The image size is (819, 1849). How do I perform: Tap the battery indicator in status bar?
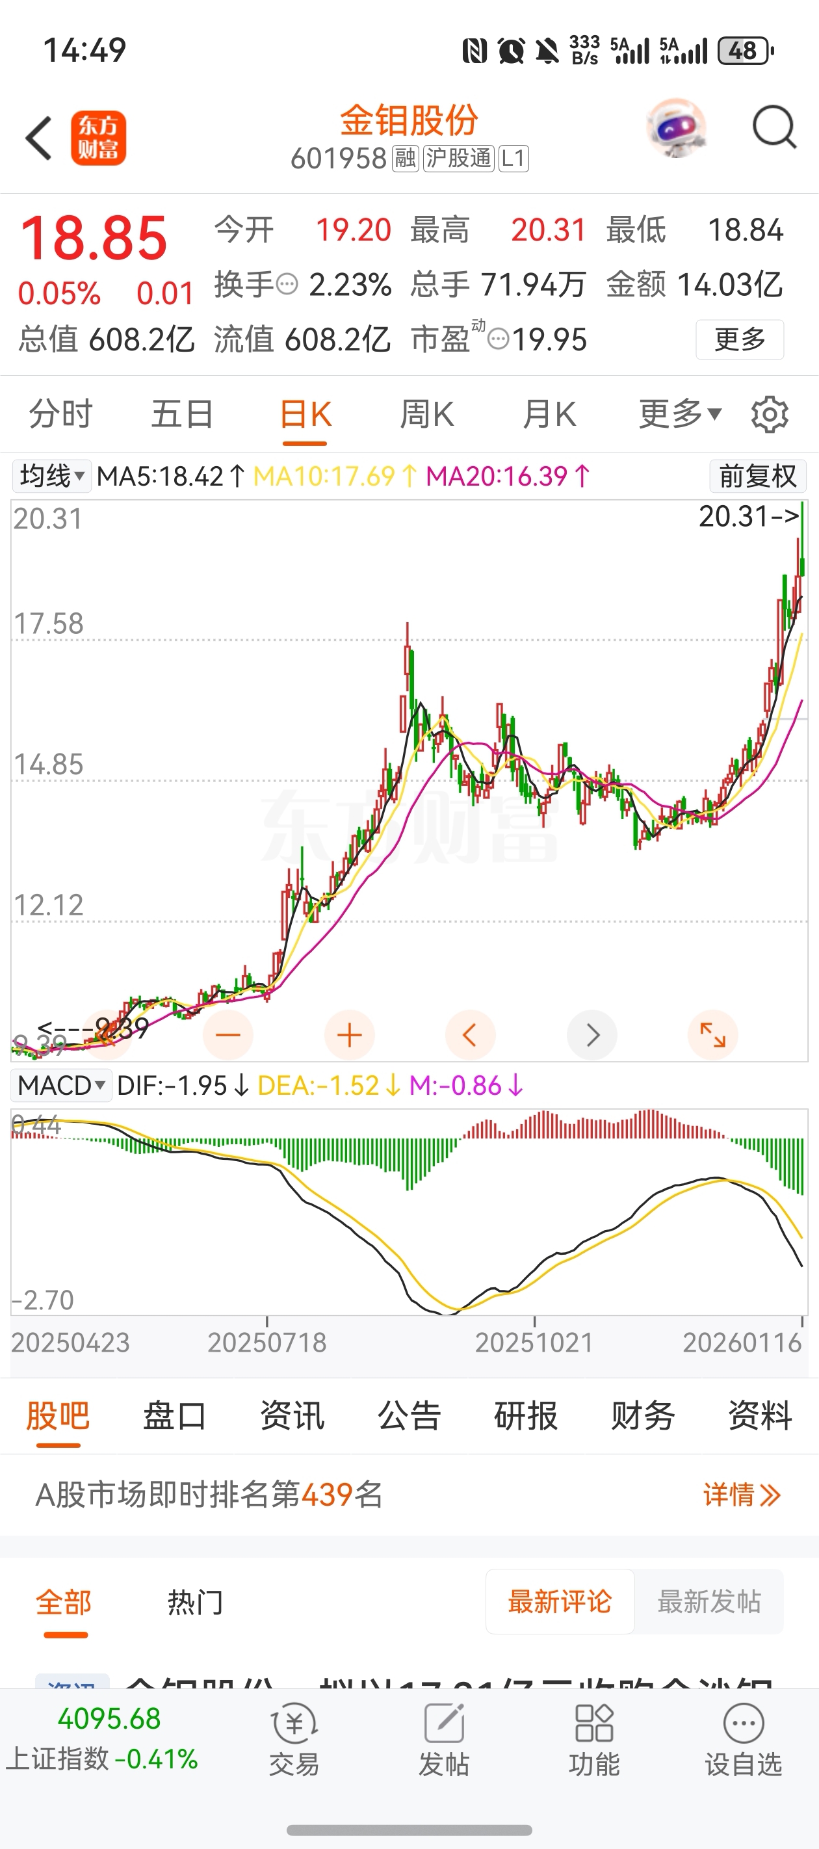coord(746,51)
